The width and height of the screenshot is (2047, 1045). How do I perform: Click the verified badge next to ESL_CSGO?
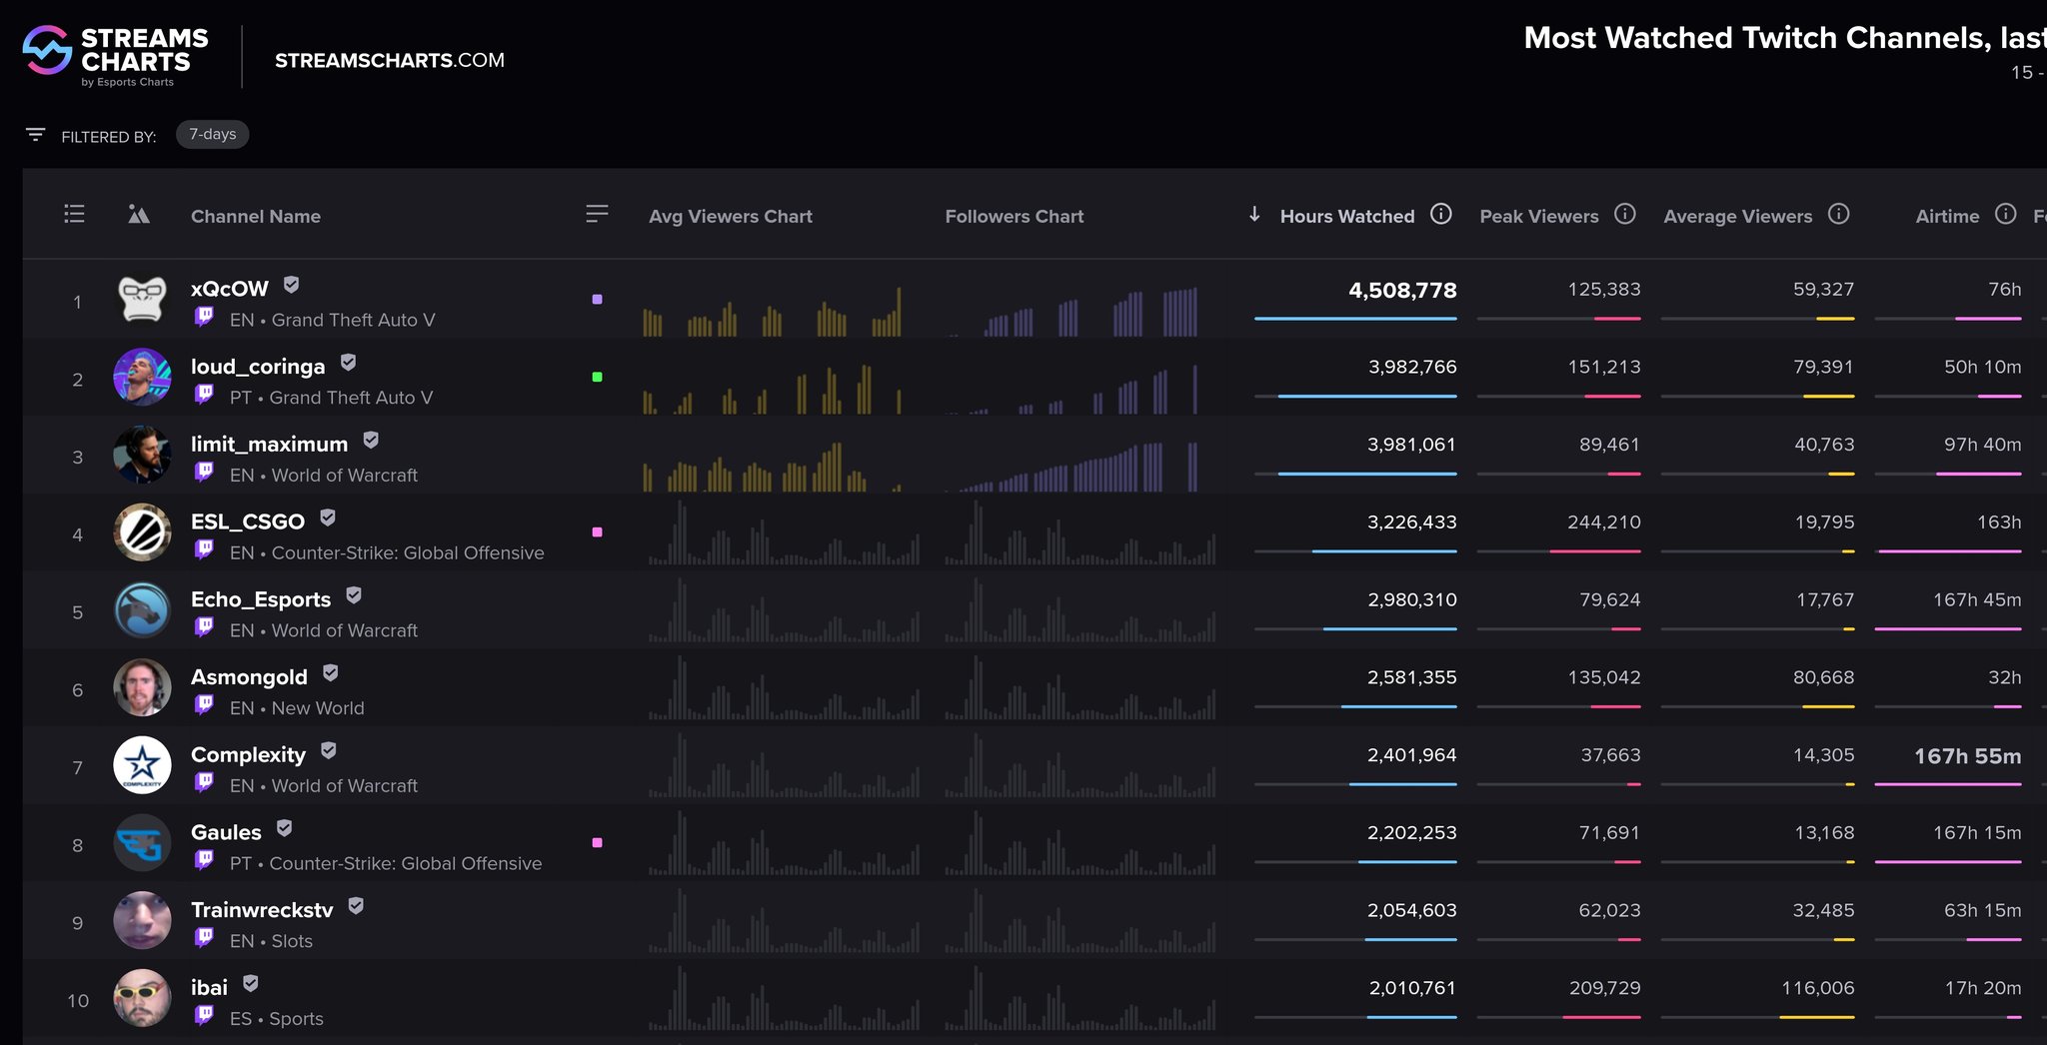(328, 518)
